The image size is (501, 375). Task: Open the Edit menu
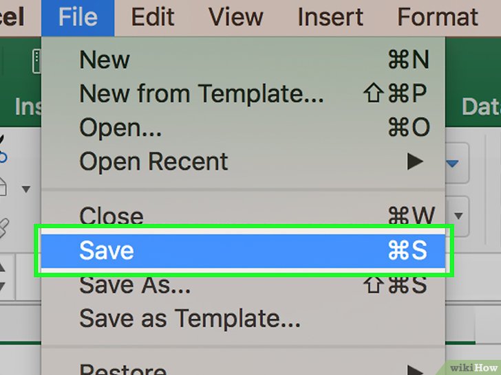(153, 18)
